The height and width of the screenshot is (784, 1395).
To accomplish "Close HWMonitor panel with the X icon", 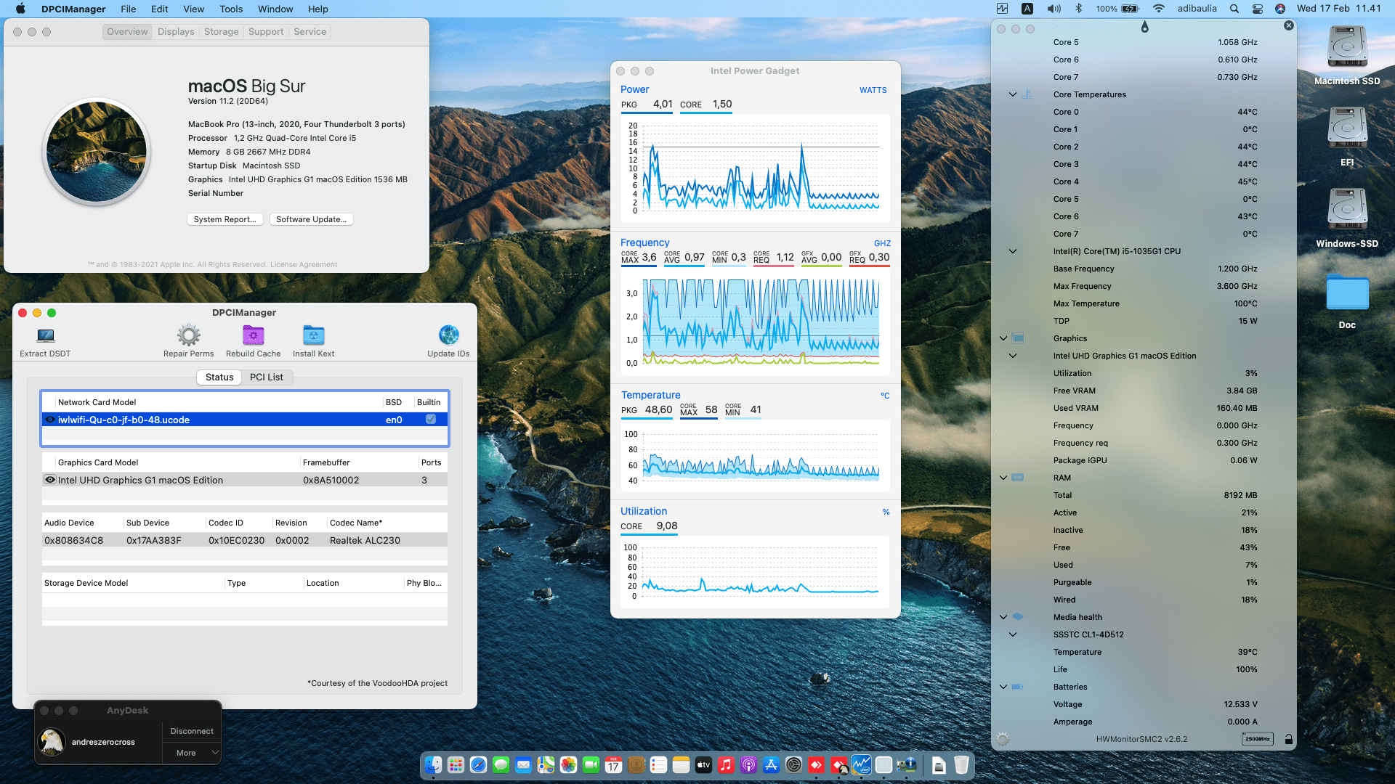I will (x=1288, y=25).
